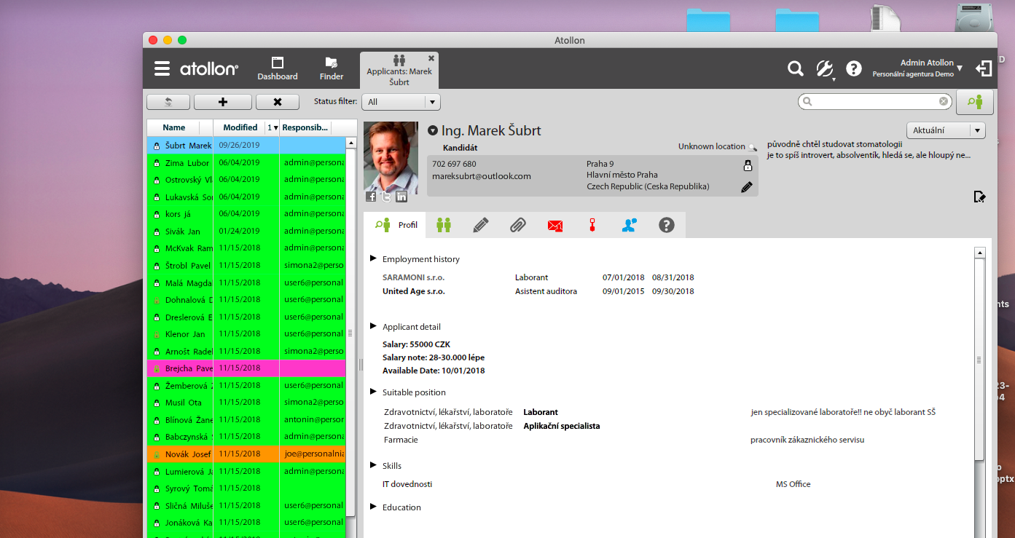The width and height of the screenshot is (1015, 538).
Task: Click the logout icon in header
Action: click(x=984, y=69)
